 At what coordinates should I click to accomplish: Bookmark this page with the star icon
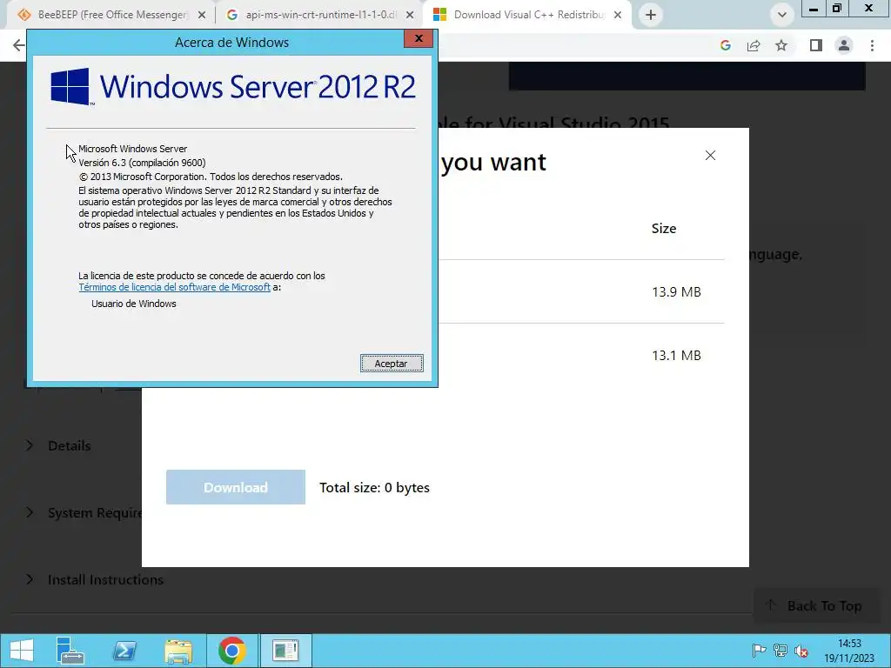(781, 45)
